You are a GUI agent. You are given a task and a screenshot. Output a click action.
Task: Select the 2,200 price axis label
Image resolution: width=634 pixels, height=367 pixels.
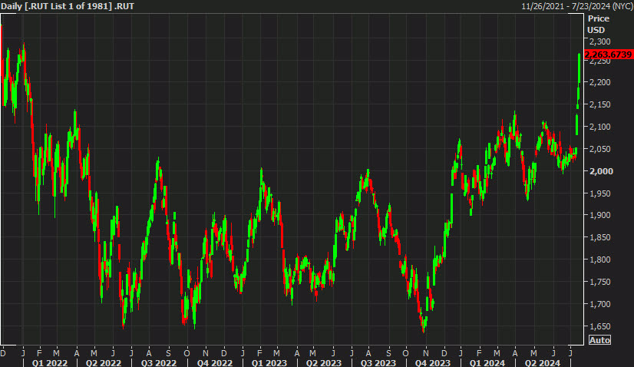[600, 82]
